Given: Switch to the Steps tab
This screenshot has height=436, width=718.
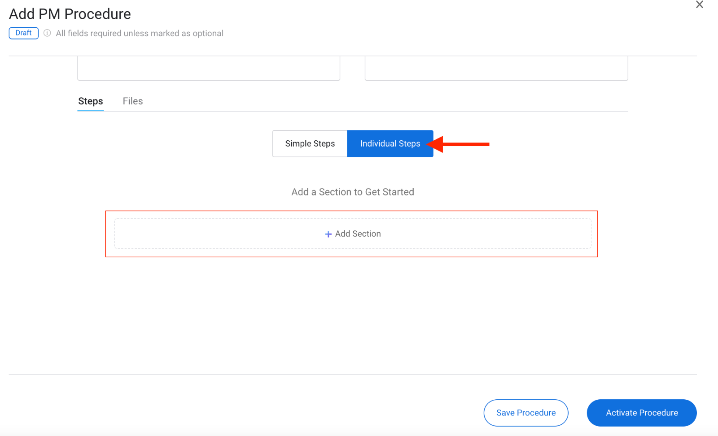Looking at the screenshot, I should (x=90, y=101).
